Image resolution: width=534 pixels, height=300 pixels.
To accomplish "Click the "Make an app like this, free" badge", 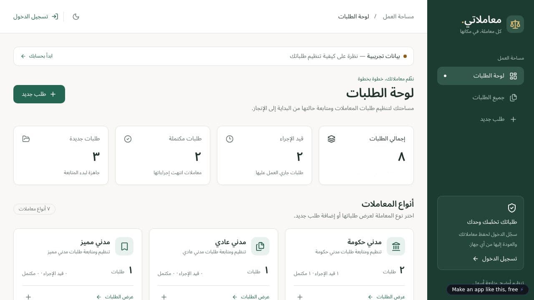I will 488,290.
